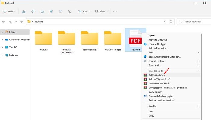Click the Cut scissors icon in toolbar

pyautogui.click(x=24, y=11)
